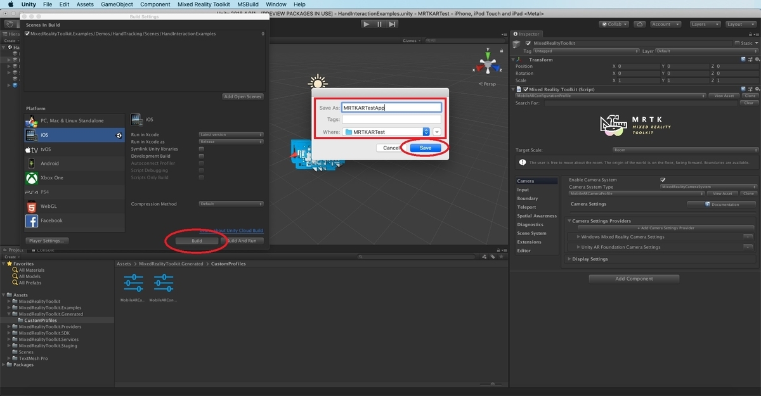Click the Build button

[x=197, y=241]
